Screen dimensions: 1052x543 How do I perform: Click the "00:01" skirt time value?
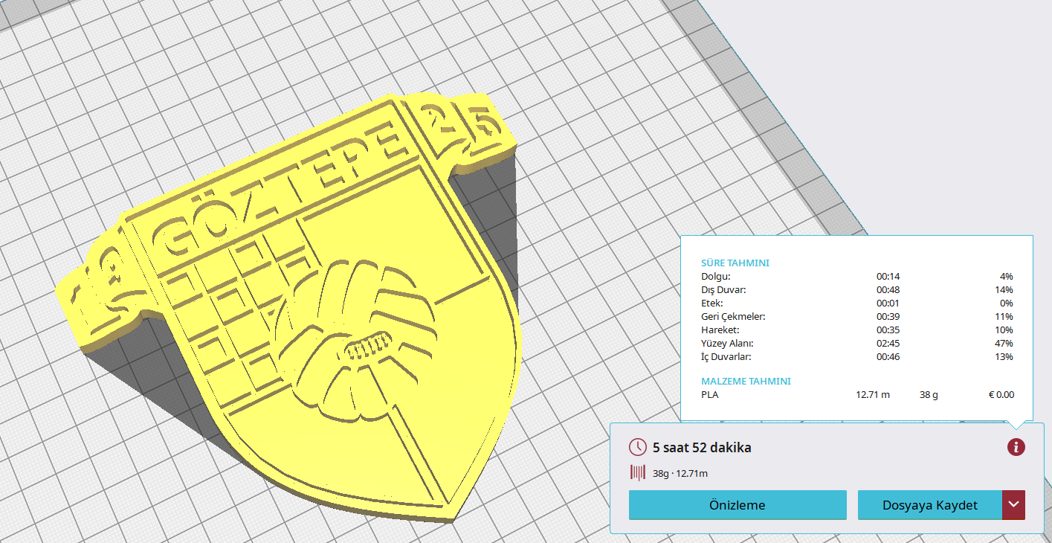click(x=888, y=303)
